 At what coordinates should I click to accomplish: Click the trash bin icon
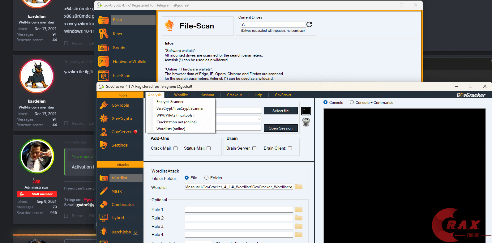(306, 122)
